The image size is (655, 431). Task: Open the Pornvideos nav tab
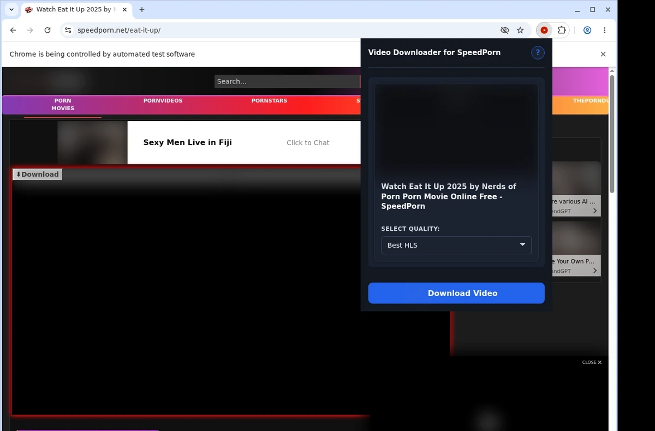coord(163,100)
